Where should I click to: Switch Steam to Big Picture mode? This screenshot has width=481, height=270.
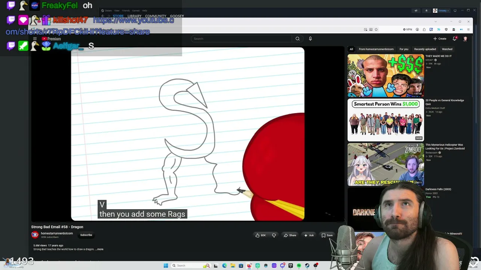(x=455, y=10)
